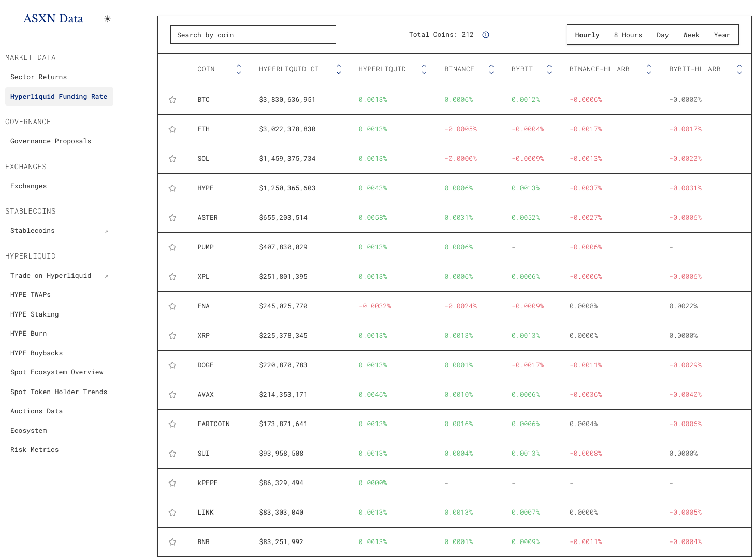Image resolution: width=754 pixels, height=557 pixels.
Task: Click the star next to ASTER
Action: (x=172, y=218)
